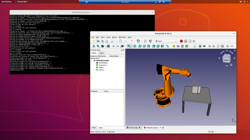Click the Zoom out minus icon
The image size is (250, 140).
point(232,46)
